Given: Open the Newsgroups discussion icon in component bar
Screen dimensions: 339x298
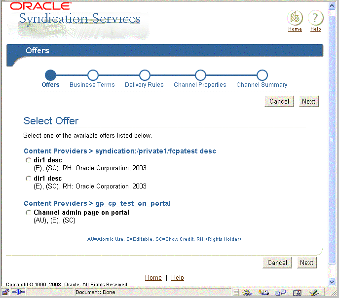Looking at the screenshot, I should point(280,293).
